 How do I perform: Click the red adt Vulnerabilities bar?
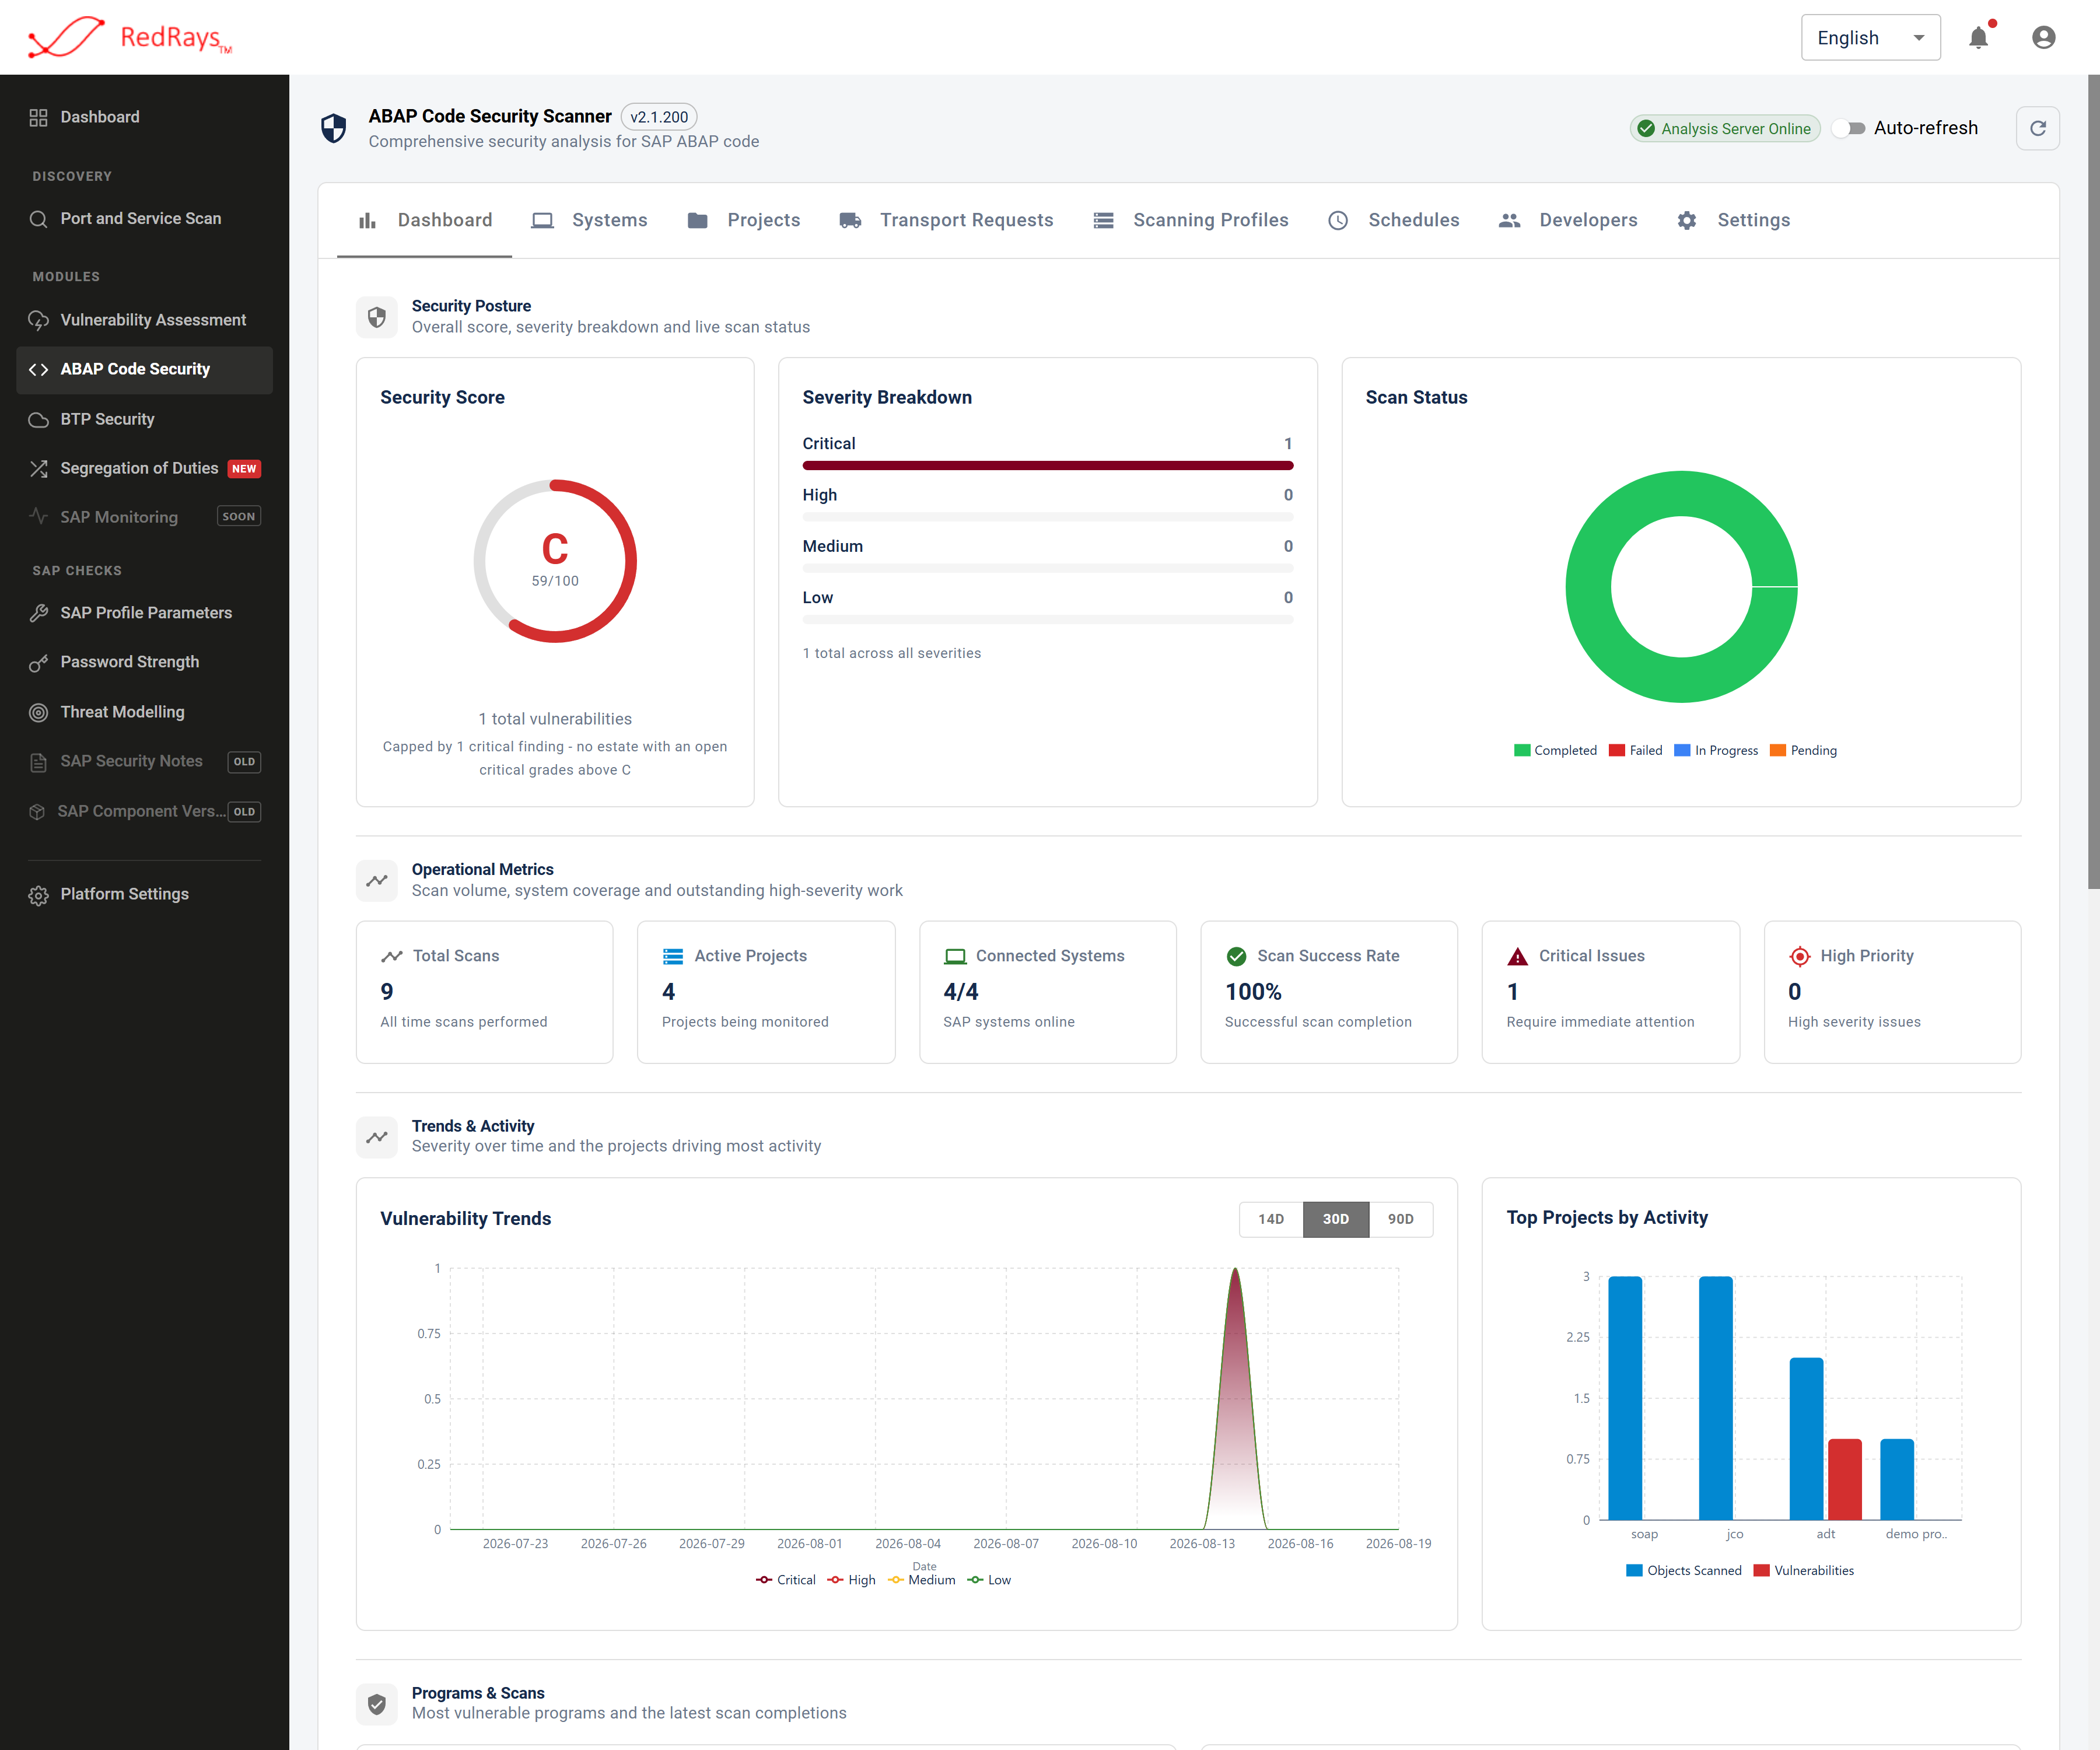pos(1845,1479)
